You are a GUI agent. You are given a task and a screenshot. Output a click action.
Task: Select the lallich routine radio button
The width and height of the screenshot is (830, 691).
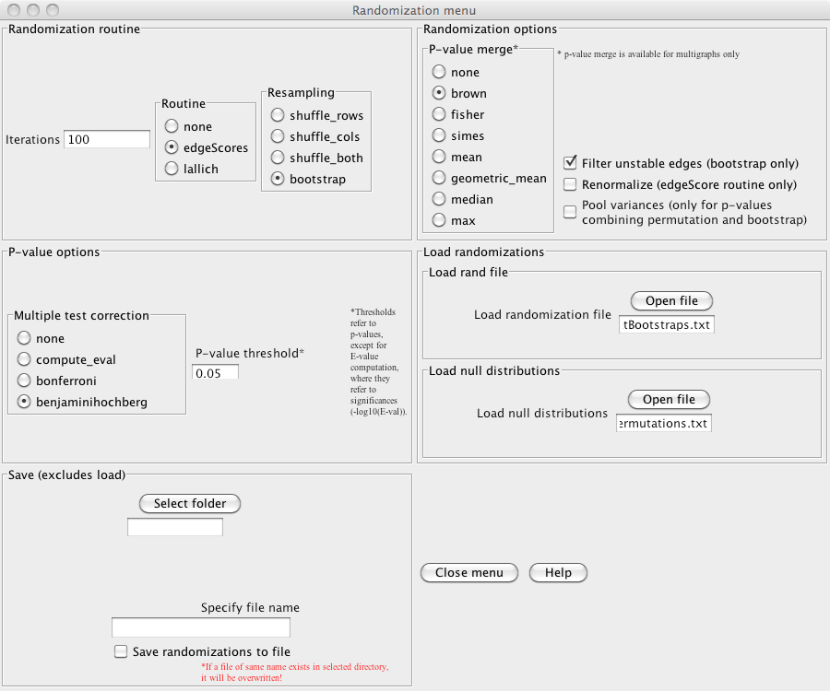[x=172, y=169]
